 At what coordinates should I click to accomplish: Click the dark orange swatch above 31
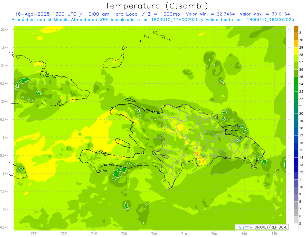[x=296, y=29]
